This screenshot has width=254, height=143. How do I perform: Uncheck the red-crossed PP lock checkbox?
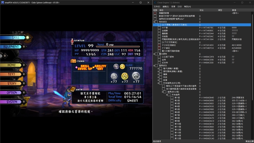pyautogui.click(x=159, y=48)
